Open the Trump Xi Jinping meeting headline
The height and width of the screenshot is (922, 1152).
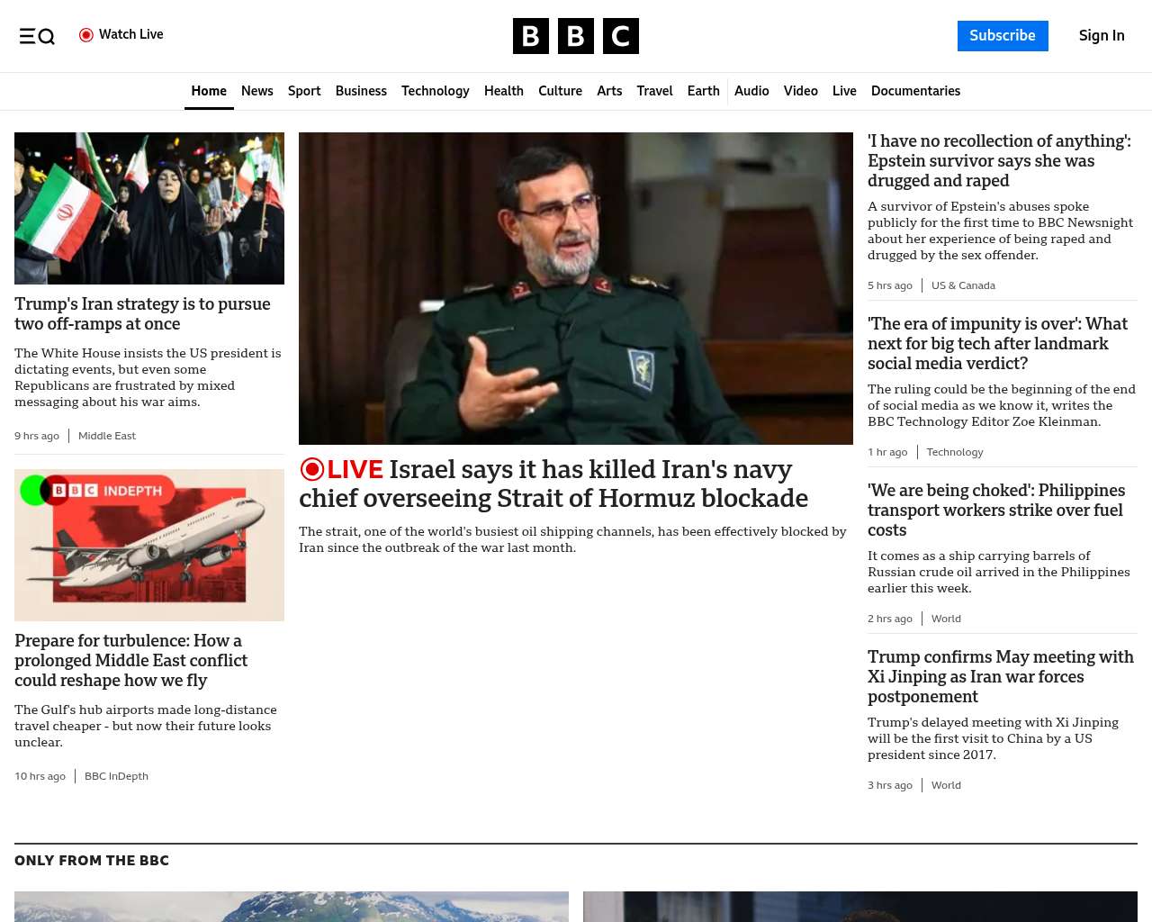[1000, 676]
